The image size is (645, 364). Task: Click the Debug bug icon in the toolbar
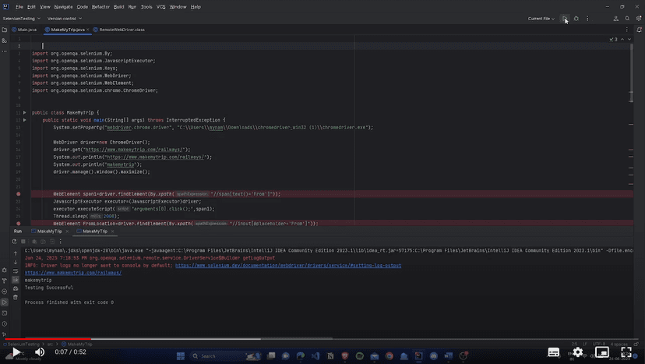[576, 19]
